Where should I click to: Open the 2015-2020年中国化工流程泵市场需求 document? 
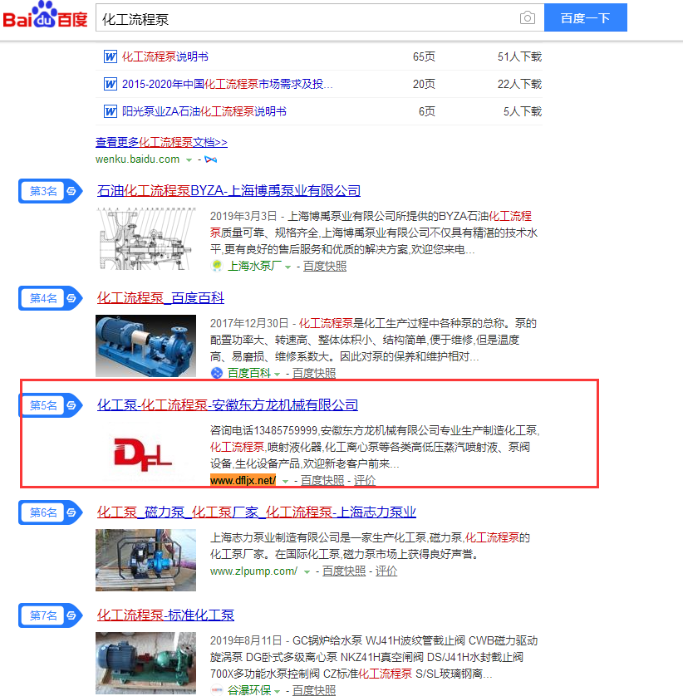(228, 84)
